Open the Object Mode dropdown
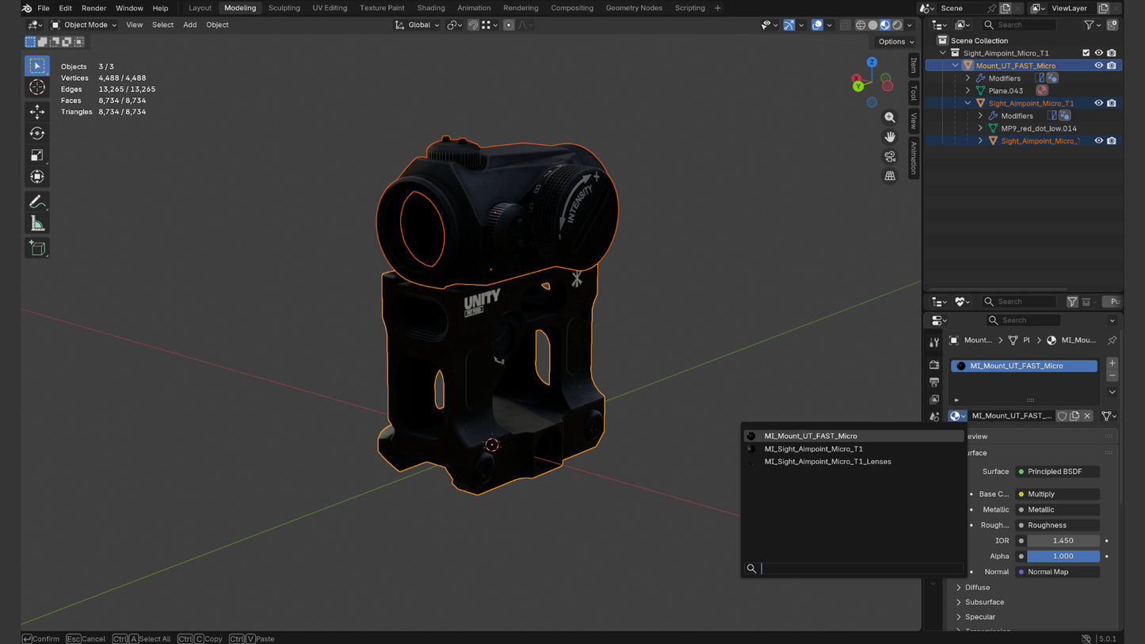Screen dimensions: 1145x644 pyautogui.click(x=83, y=25)
